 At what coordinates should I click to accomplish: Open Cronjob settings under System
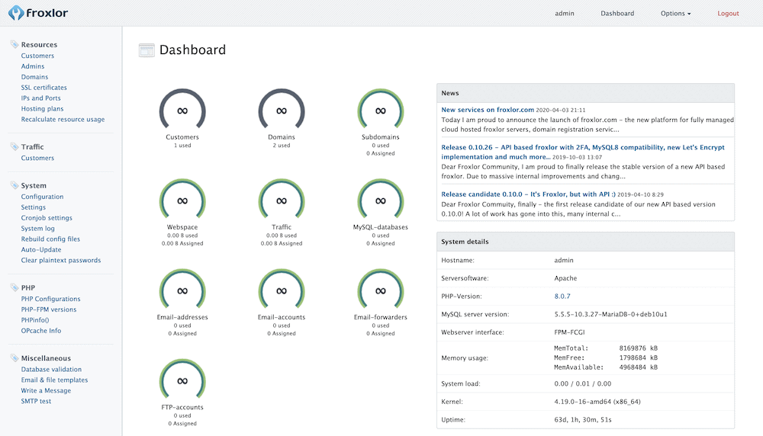click(x=47, y=218)
